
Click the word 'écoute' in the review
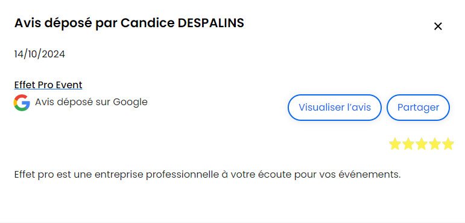(x=275, y=175)
